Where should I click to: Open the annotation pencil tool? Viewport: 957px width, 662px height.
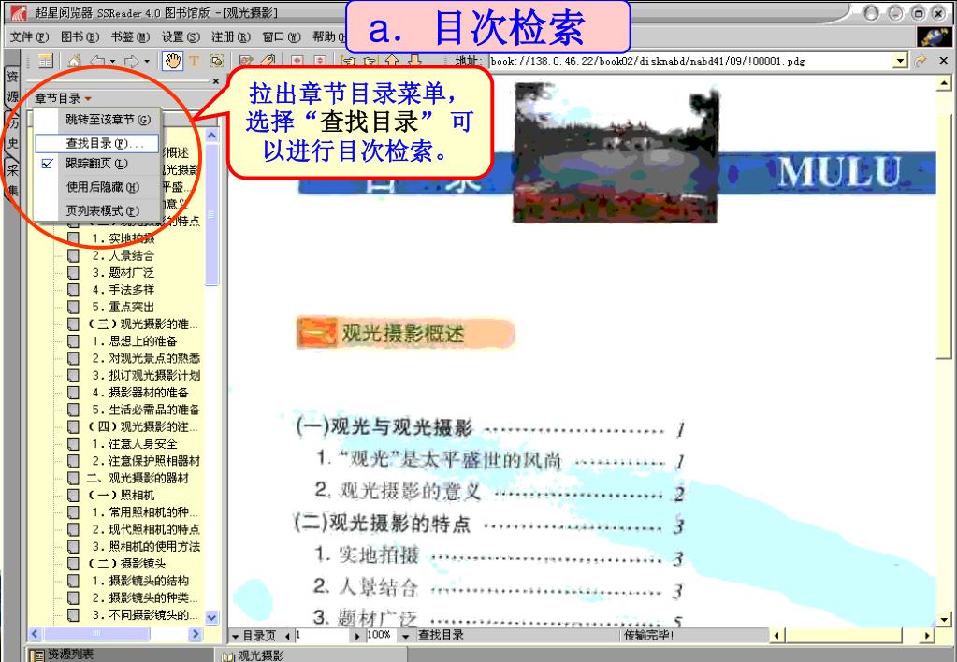point(246,61)
